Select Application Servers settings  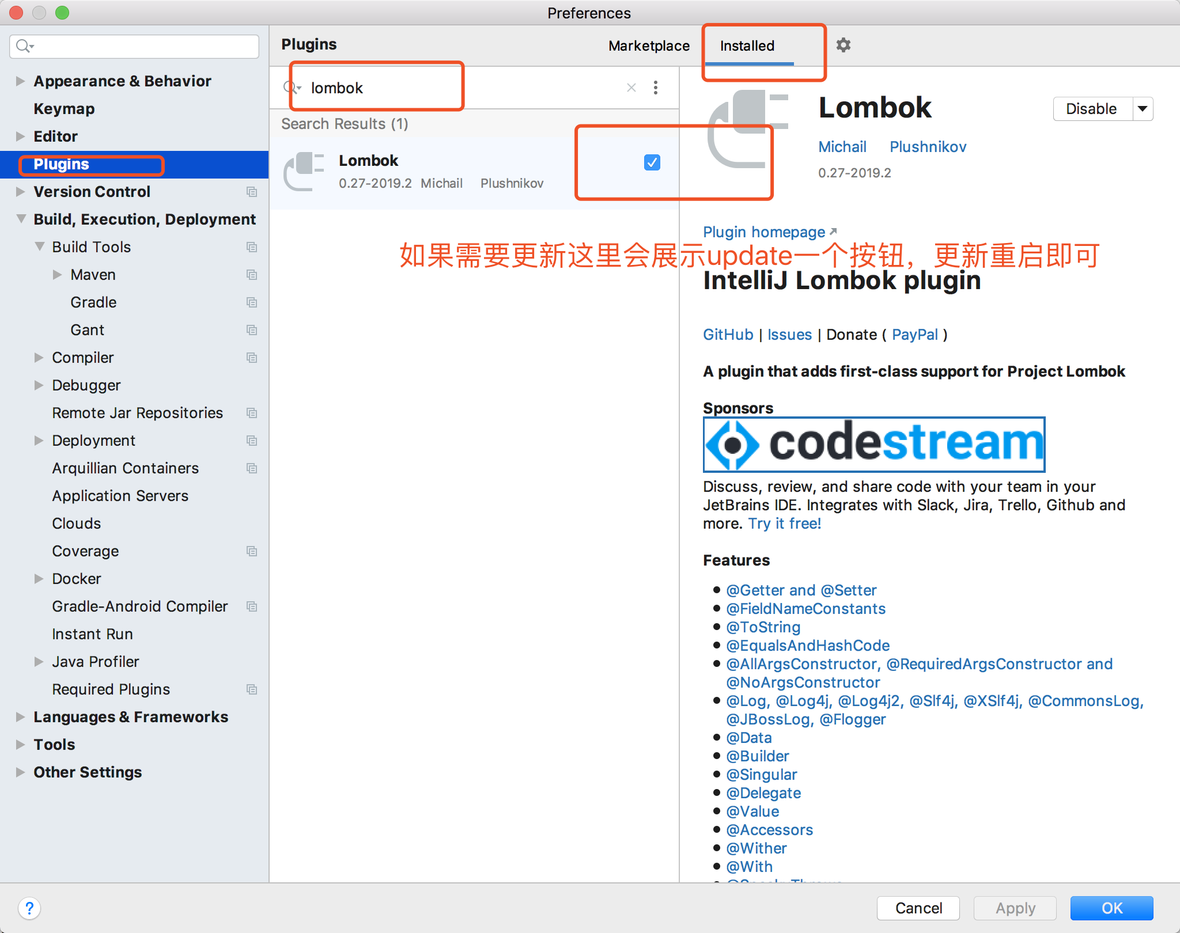(x=120, y=496)
